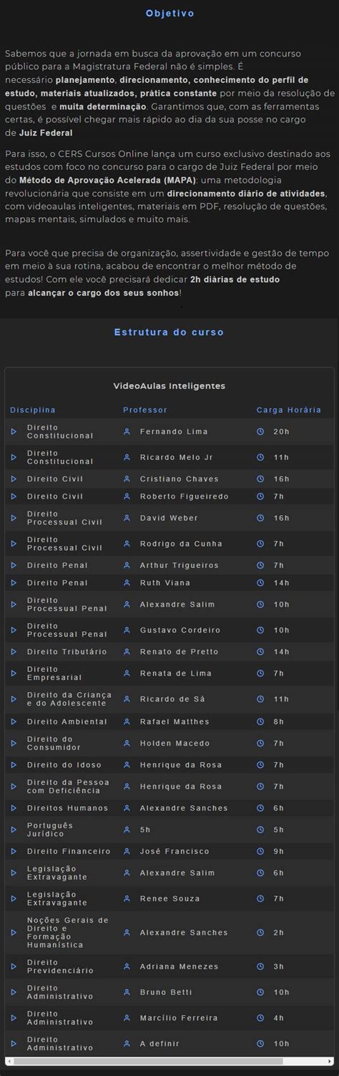The width and height of the screenshot is (339, 1076).
Task: Click the clock icon next to 20h
Action: point(260,432)
